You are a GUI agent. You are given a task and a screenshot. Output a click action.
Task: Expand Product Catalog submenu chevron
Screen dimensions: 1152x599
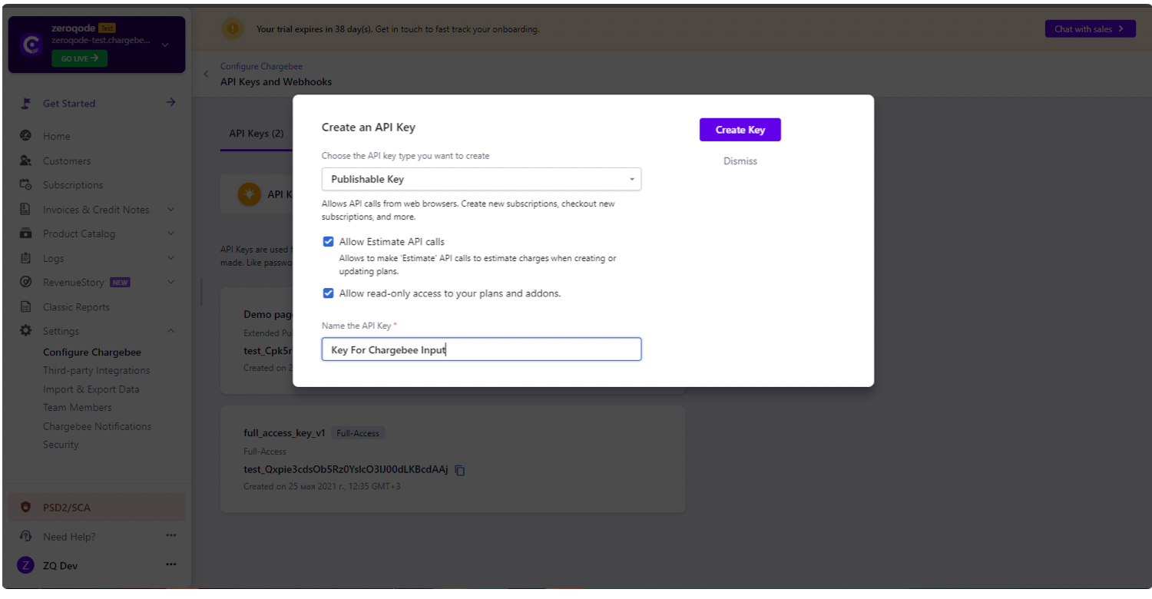[170, 233]
